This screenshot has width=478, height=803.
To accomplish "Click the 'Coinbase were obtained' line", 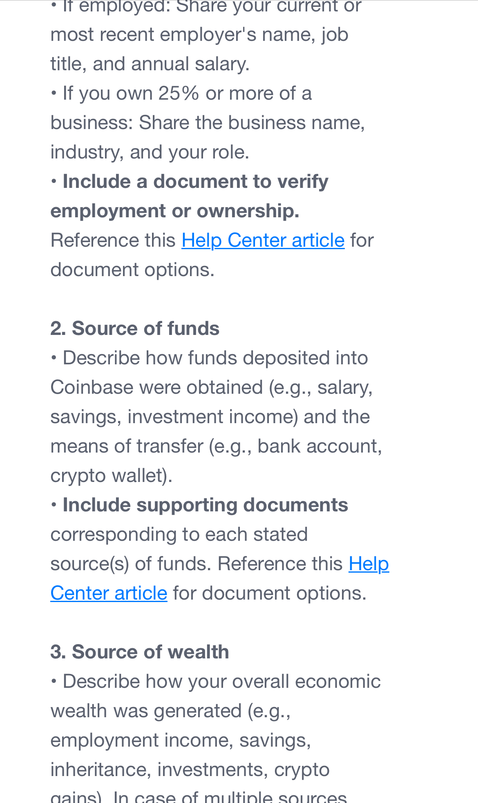I will pos(212,388).
